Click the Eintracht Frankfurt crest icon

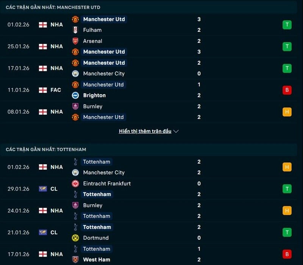click(75, 184)
